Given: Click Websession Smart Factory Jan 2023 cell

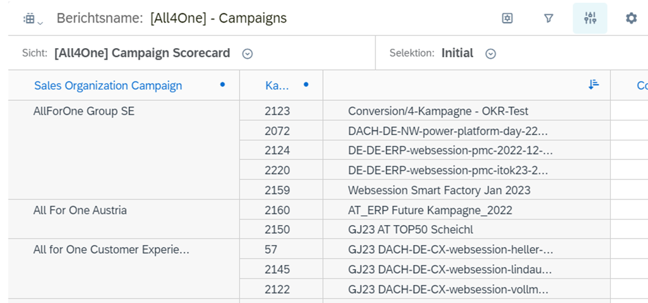Looking at the screenshot, I should click(439, 190).
